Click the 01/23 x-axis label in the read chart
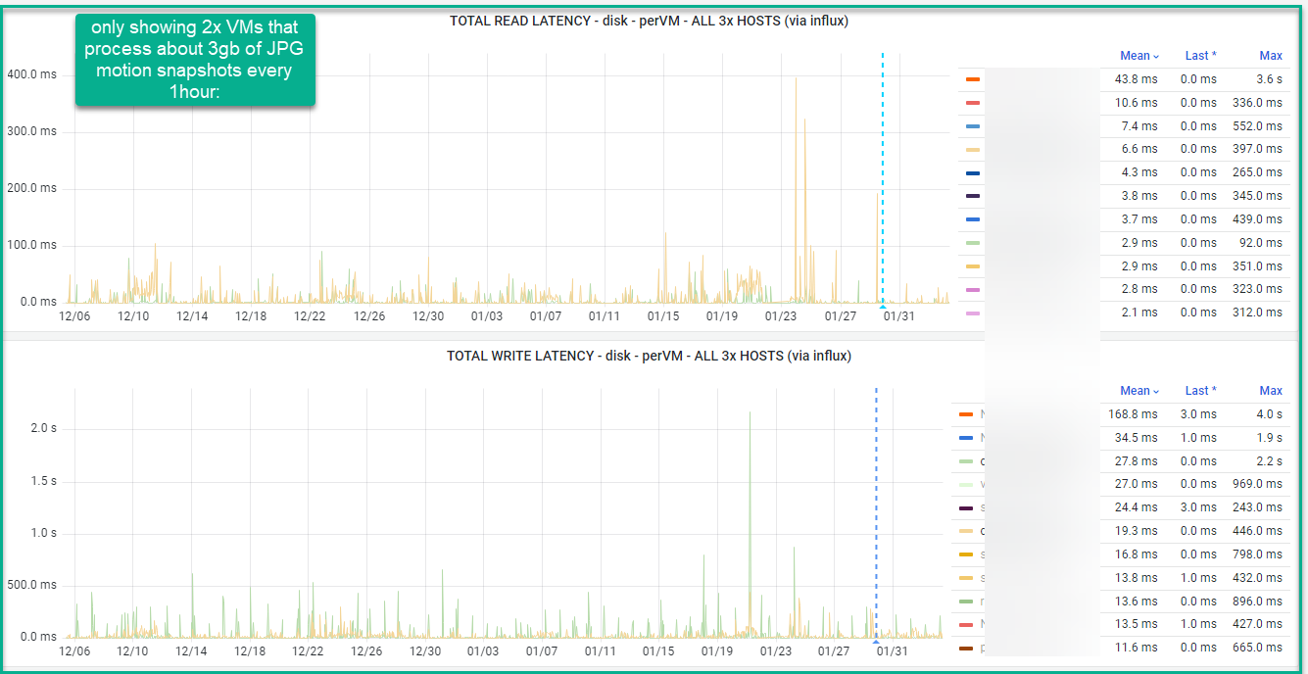 coord(781,316)
